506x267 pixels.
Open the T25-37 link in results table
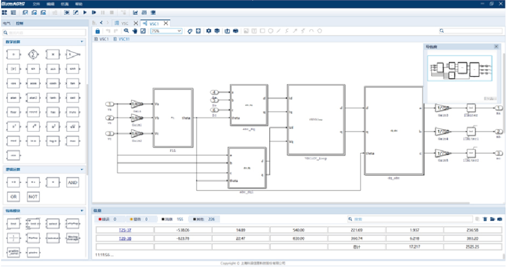click(x=126, y=230)
